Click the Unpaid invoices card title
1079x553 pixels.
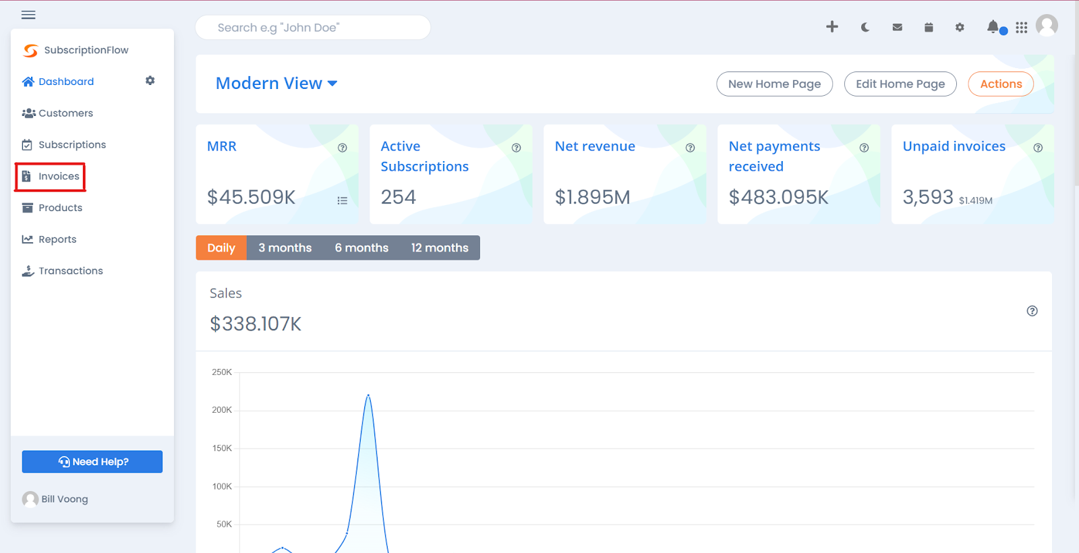click(954, 146)
